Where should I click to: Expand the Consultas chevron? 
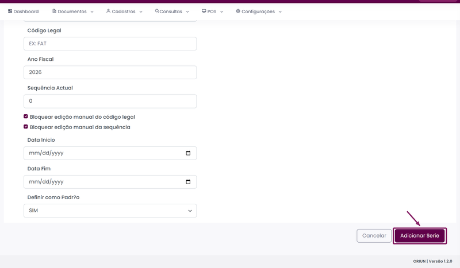[x=187, y=11]
